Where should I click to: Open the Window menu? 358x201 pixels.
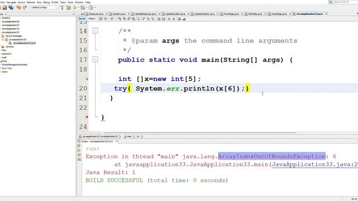pos(79,2)
